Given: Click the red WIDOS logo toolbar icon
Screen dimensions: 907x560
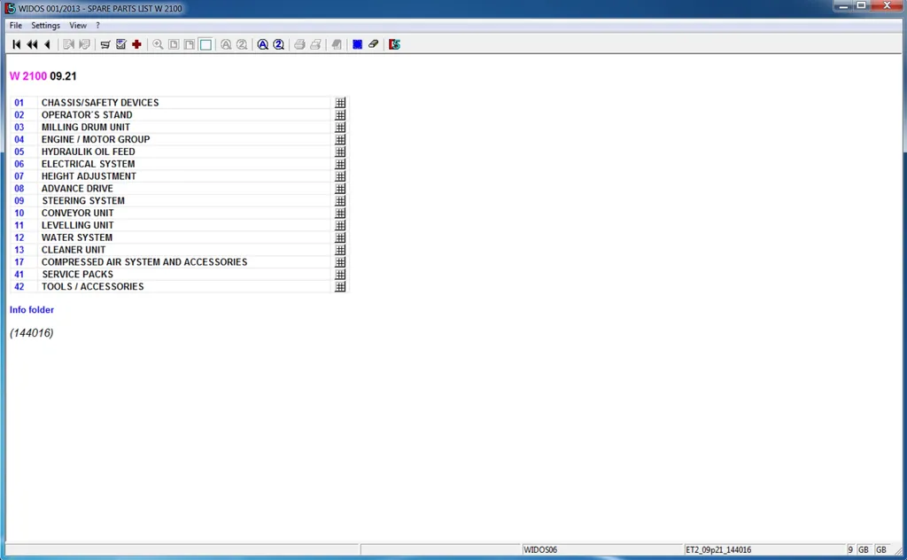Looking at the screenshot, I should tap(394, 44).
